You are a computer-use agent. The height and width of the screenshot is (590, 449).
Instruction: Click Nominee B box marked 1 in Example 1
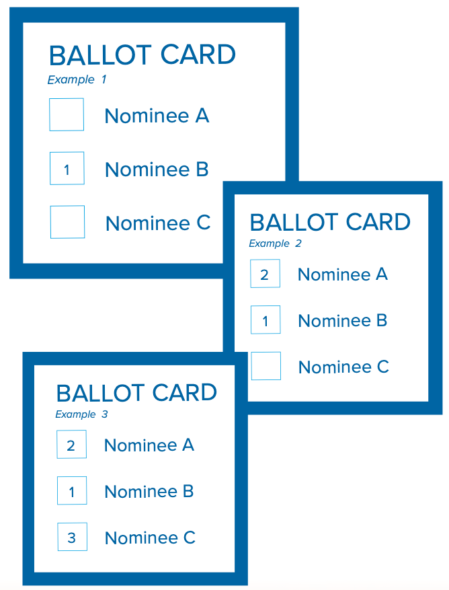67,168
